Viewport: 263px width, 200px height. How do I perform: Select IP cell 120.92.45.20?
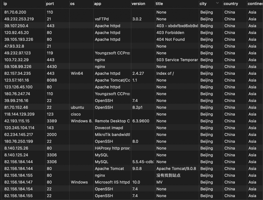pos(16,33)
